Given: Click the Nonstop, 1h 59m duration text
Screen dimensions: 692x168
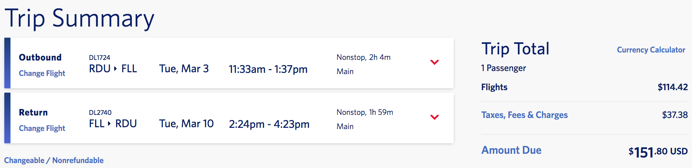Looking at the screenshot, I should 365,112.
